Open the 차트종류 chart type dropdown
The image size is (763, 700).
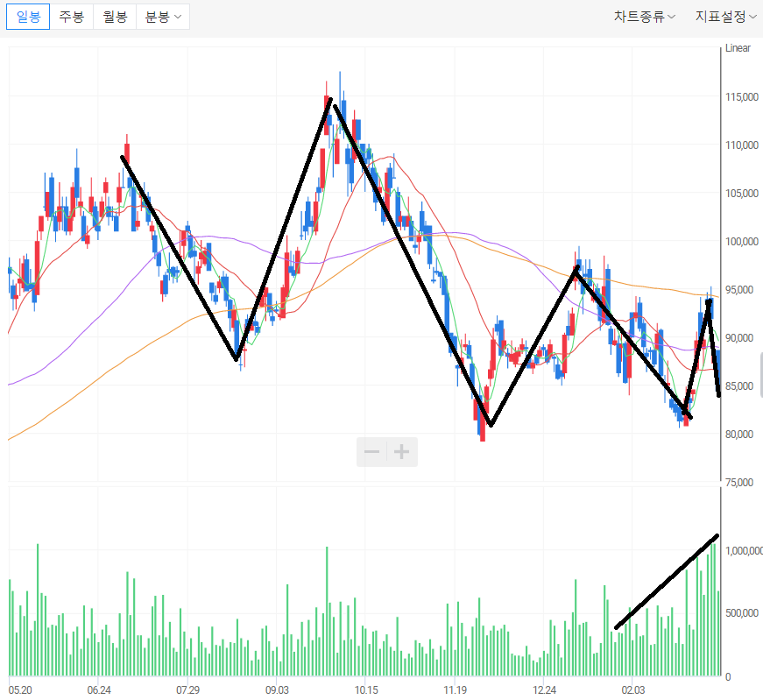pyautogui.click(x=644, y=17)
